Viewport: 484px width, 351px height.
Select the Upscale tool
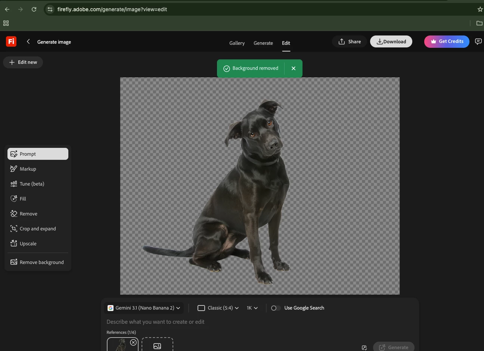38,243
